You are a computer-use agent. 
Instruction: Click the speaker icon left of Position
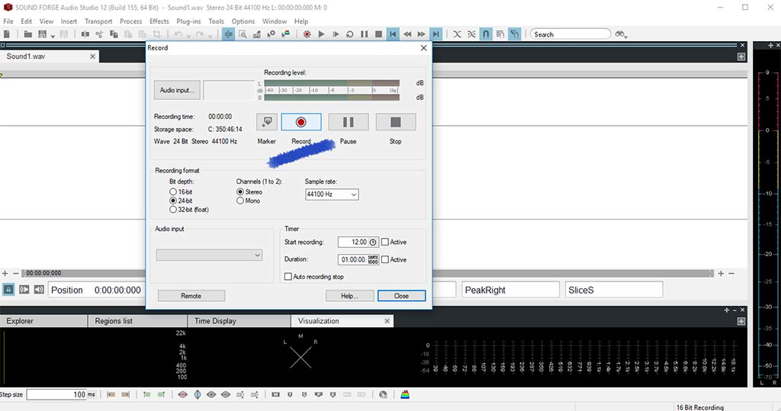[39, 290]
